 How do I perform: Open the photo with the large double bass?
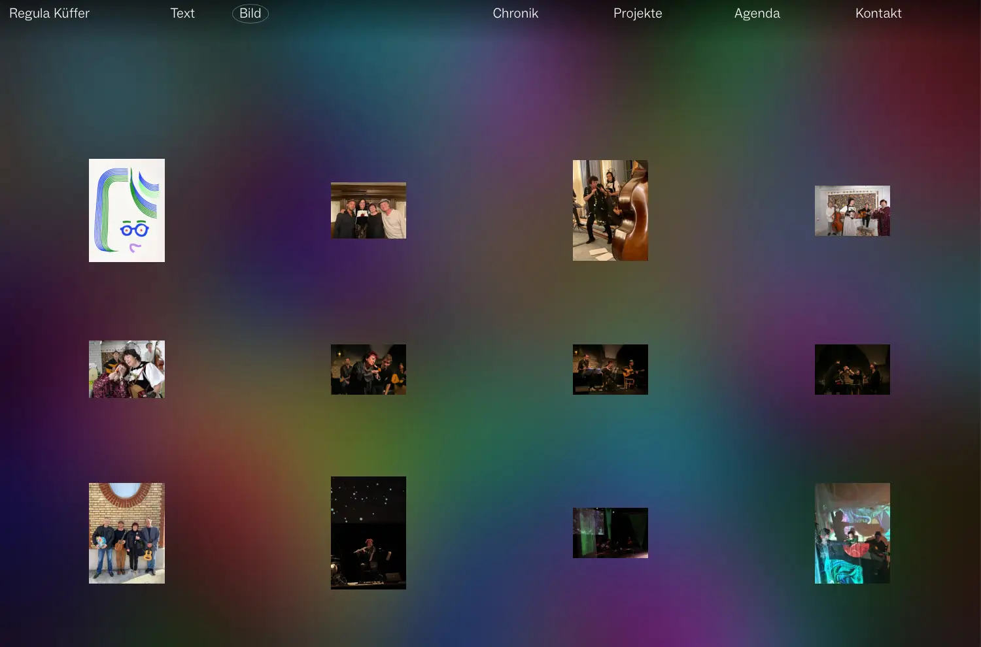click(610, 210)
